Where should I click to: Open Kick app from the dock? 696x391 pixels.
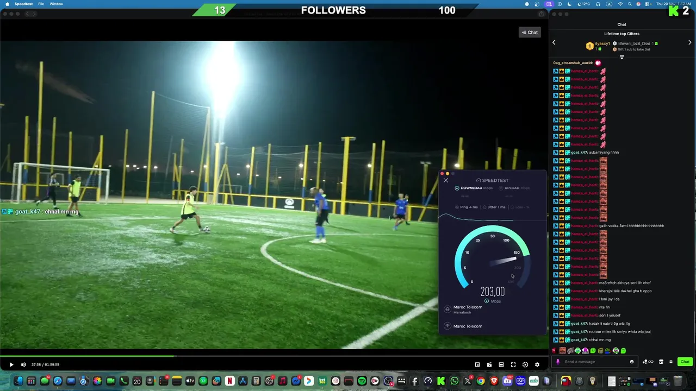coord(441,381)
